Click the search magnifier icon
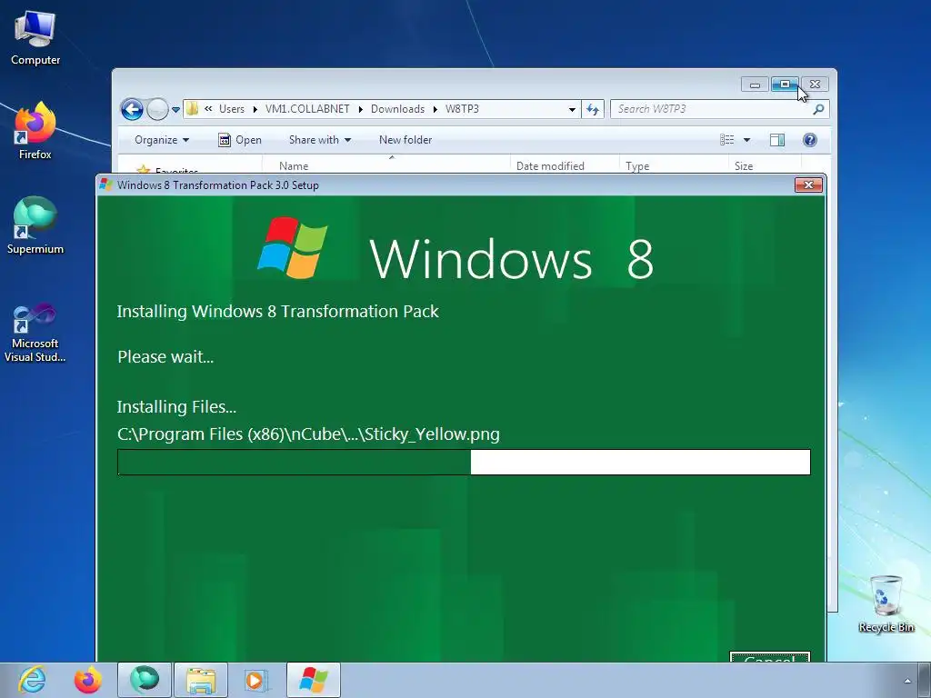The height and width of the screenshot is (698, 931). click(818, 109)
